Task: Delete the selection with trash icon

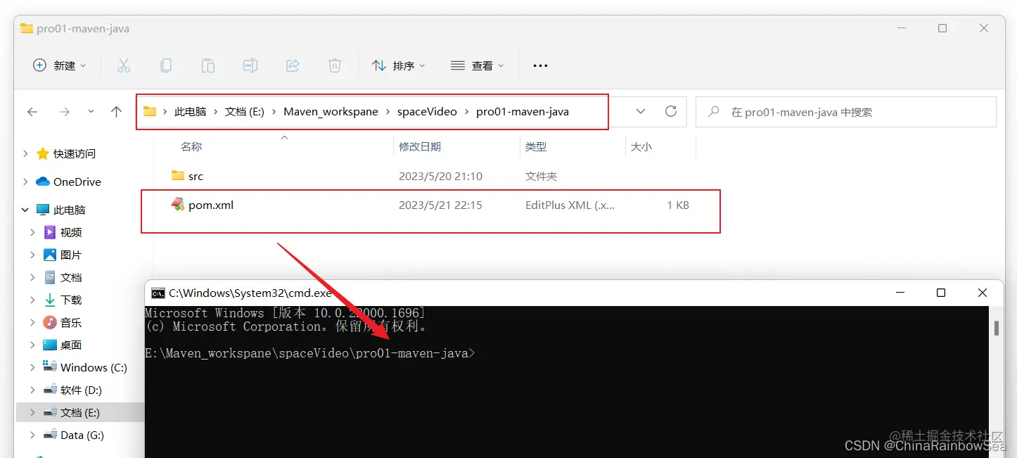Action: 335,65
